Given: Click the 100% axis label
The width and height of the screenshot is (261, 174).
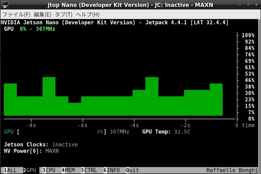Looking at the screenshot, I should point(248,35).
